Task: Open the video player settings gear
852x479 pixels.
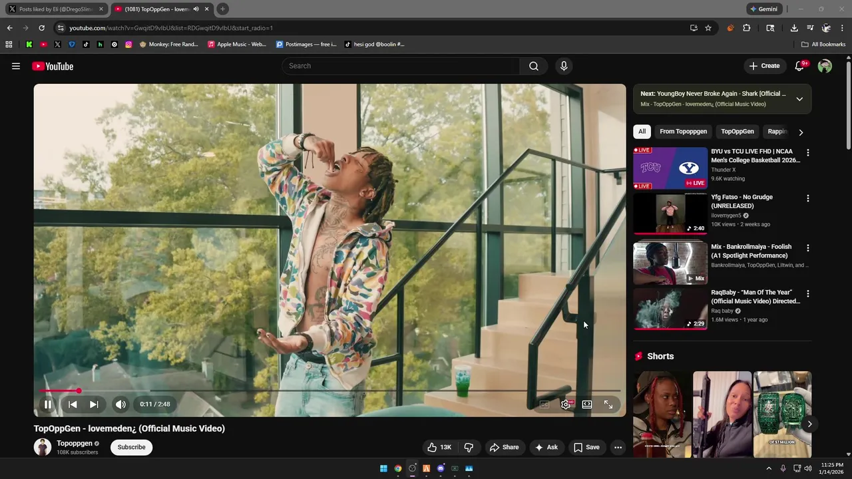Action: [566, 404]
